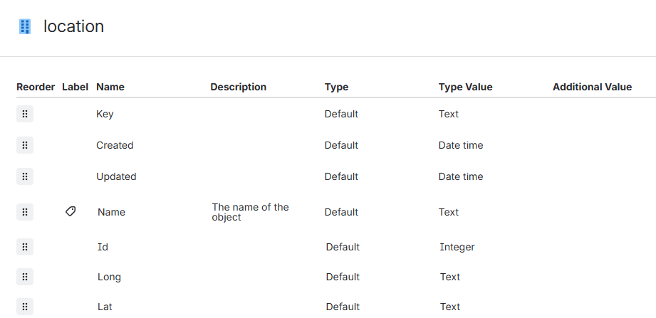Click the Description column header
Viewport: 656px width, 318px height.
(238, 87)
